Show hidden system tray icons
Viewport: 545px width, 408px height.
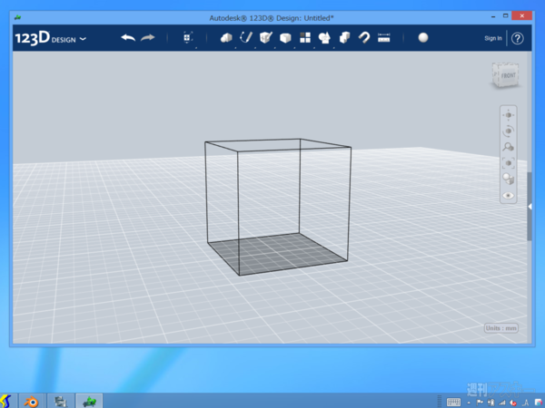click(x=470, y=403)
